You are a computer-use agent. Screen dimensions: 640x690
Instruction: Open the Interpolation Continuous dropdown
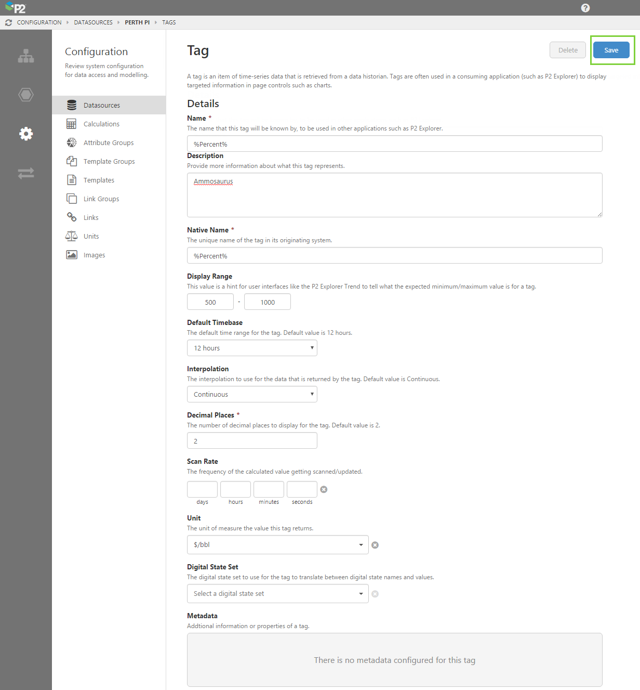252,394
